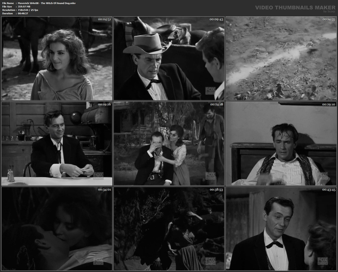
Task: Select the thumbnail timestamped 00:24:18
Action: 169,143
